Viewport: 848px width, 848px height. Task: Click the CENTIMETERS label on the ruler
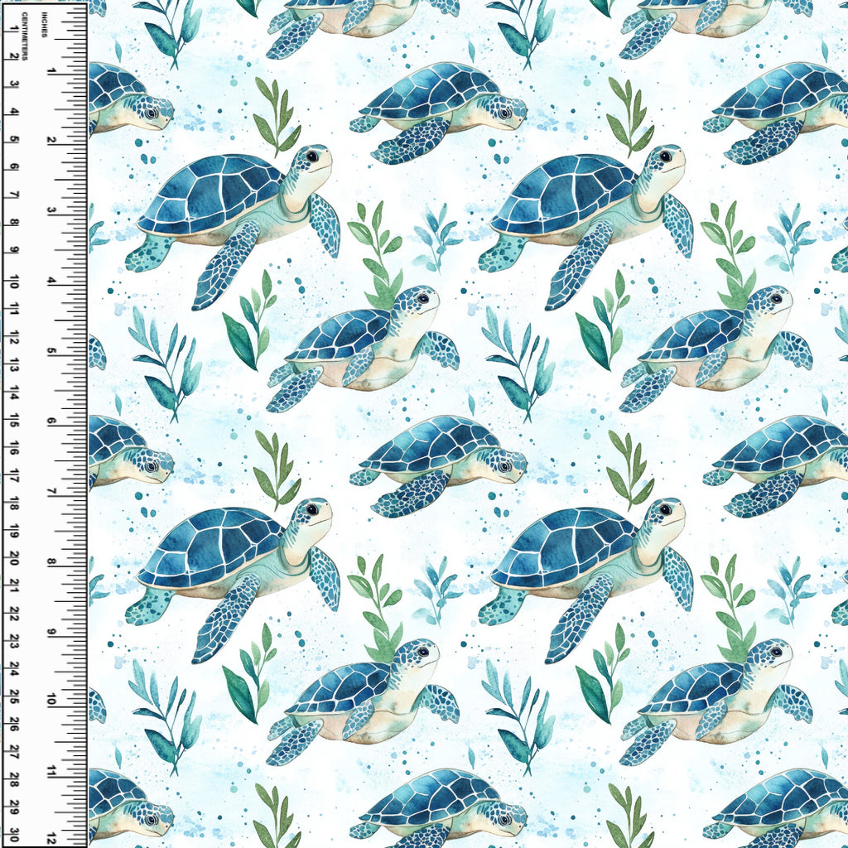(x=26, y=39)
